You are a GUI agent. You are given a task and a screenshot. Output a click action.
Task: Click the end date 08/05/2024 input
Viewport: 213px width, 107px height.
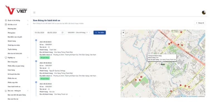pyautogui.click(x=52, y=33)
